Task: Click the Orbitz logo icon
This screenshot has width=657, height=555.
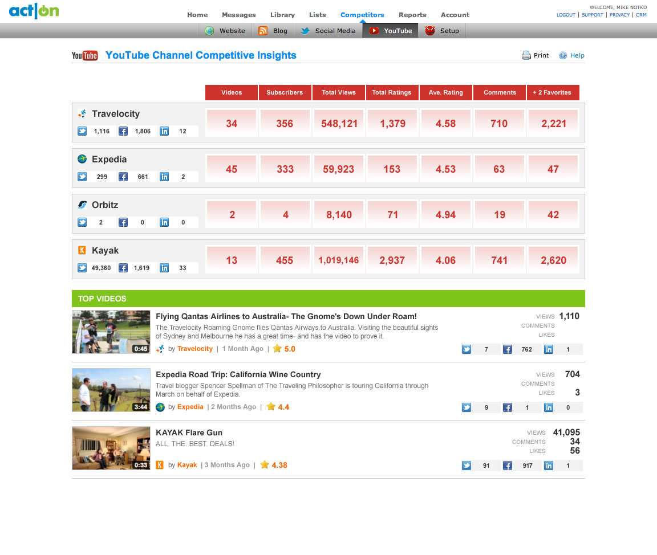Action: [82, 205]
